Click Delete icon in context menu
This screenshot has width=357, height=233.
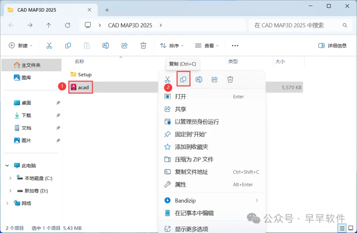230,79
